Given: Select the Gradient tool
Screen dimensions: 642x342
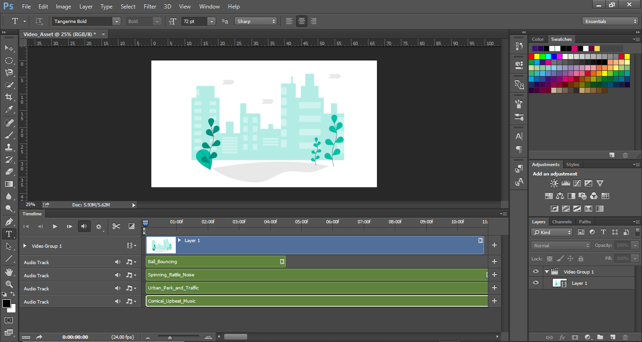Looking at the screenshot, I should (8, 184).
